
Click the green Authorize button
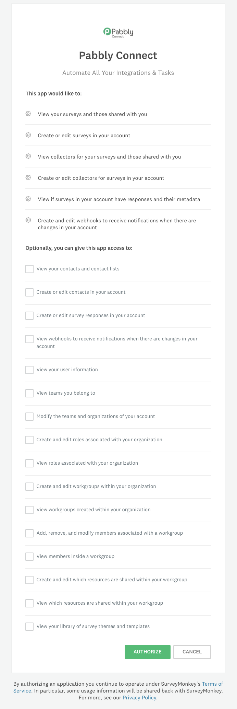point(148,652)
